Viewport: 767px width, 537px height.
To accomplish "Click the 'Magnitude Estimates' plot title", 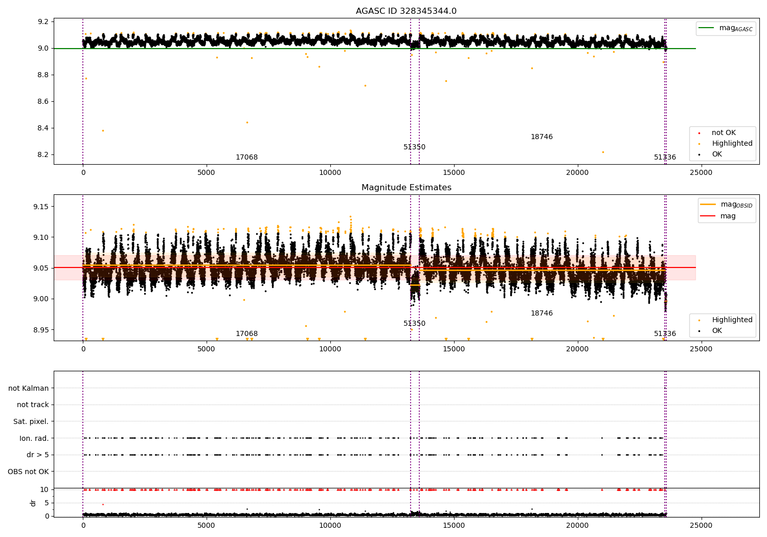I will tap(406, 188).
